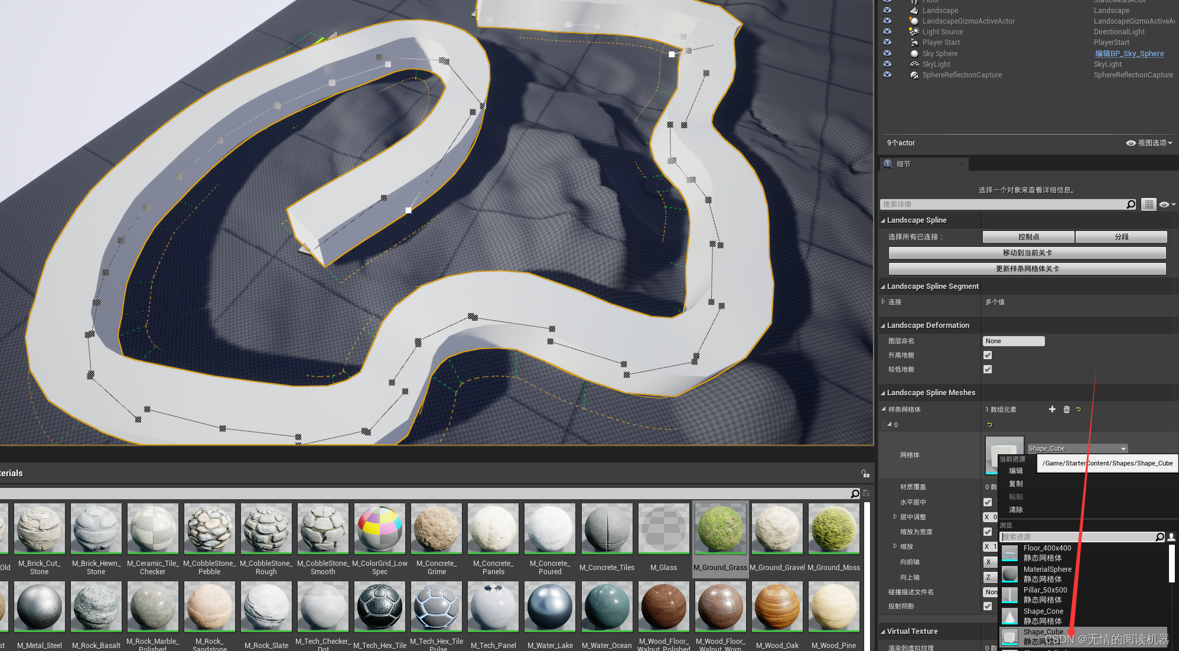The height and width of the screenshot is (651, 1179).
Task: Click the search icon in details panel
Action: pos(1131,204)
